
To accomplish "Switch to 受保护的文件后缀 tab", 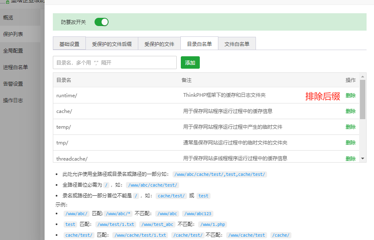I will point(112,43).
